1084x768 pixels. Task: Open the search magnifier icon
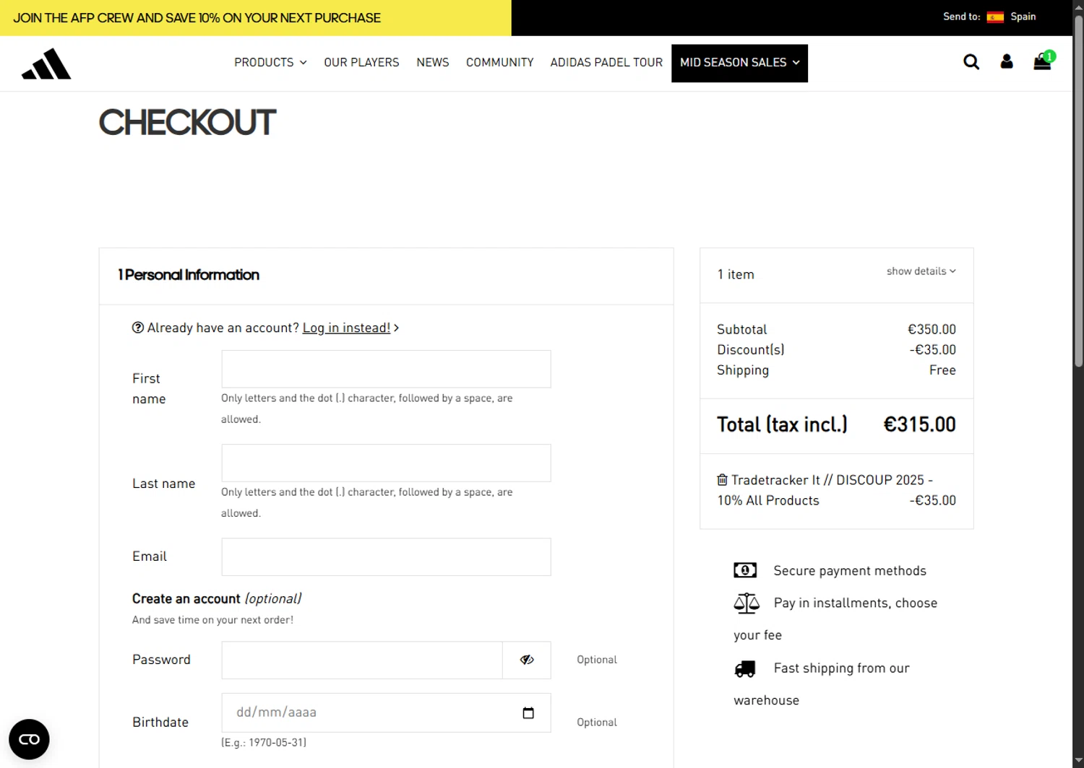click(x=971, y=62)
